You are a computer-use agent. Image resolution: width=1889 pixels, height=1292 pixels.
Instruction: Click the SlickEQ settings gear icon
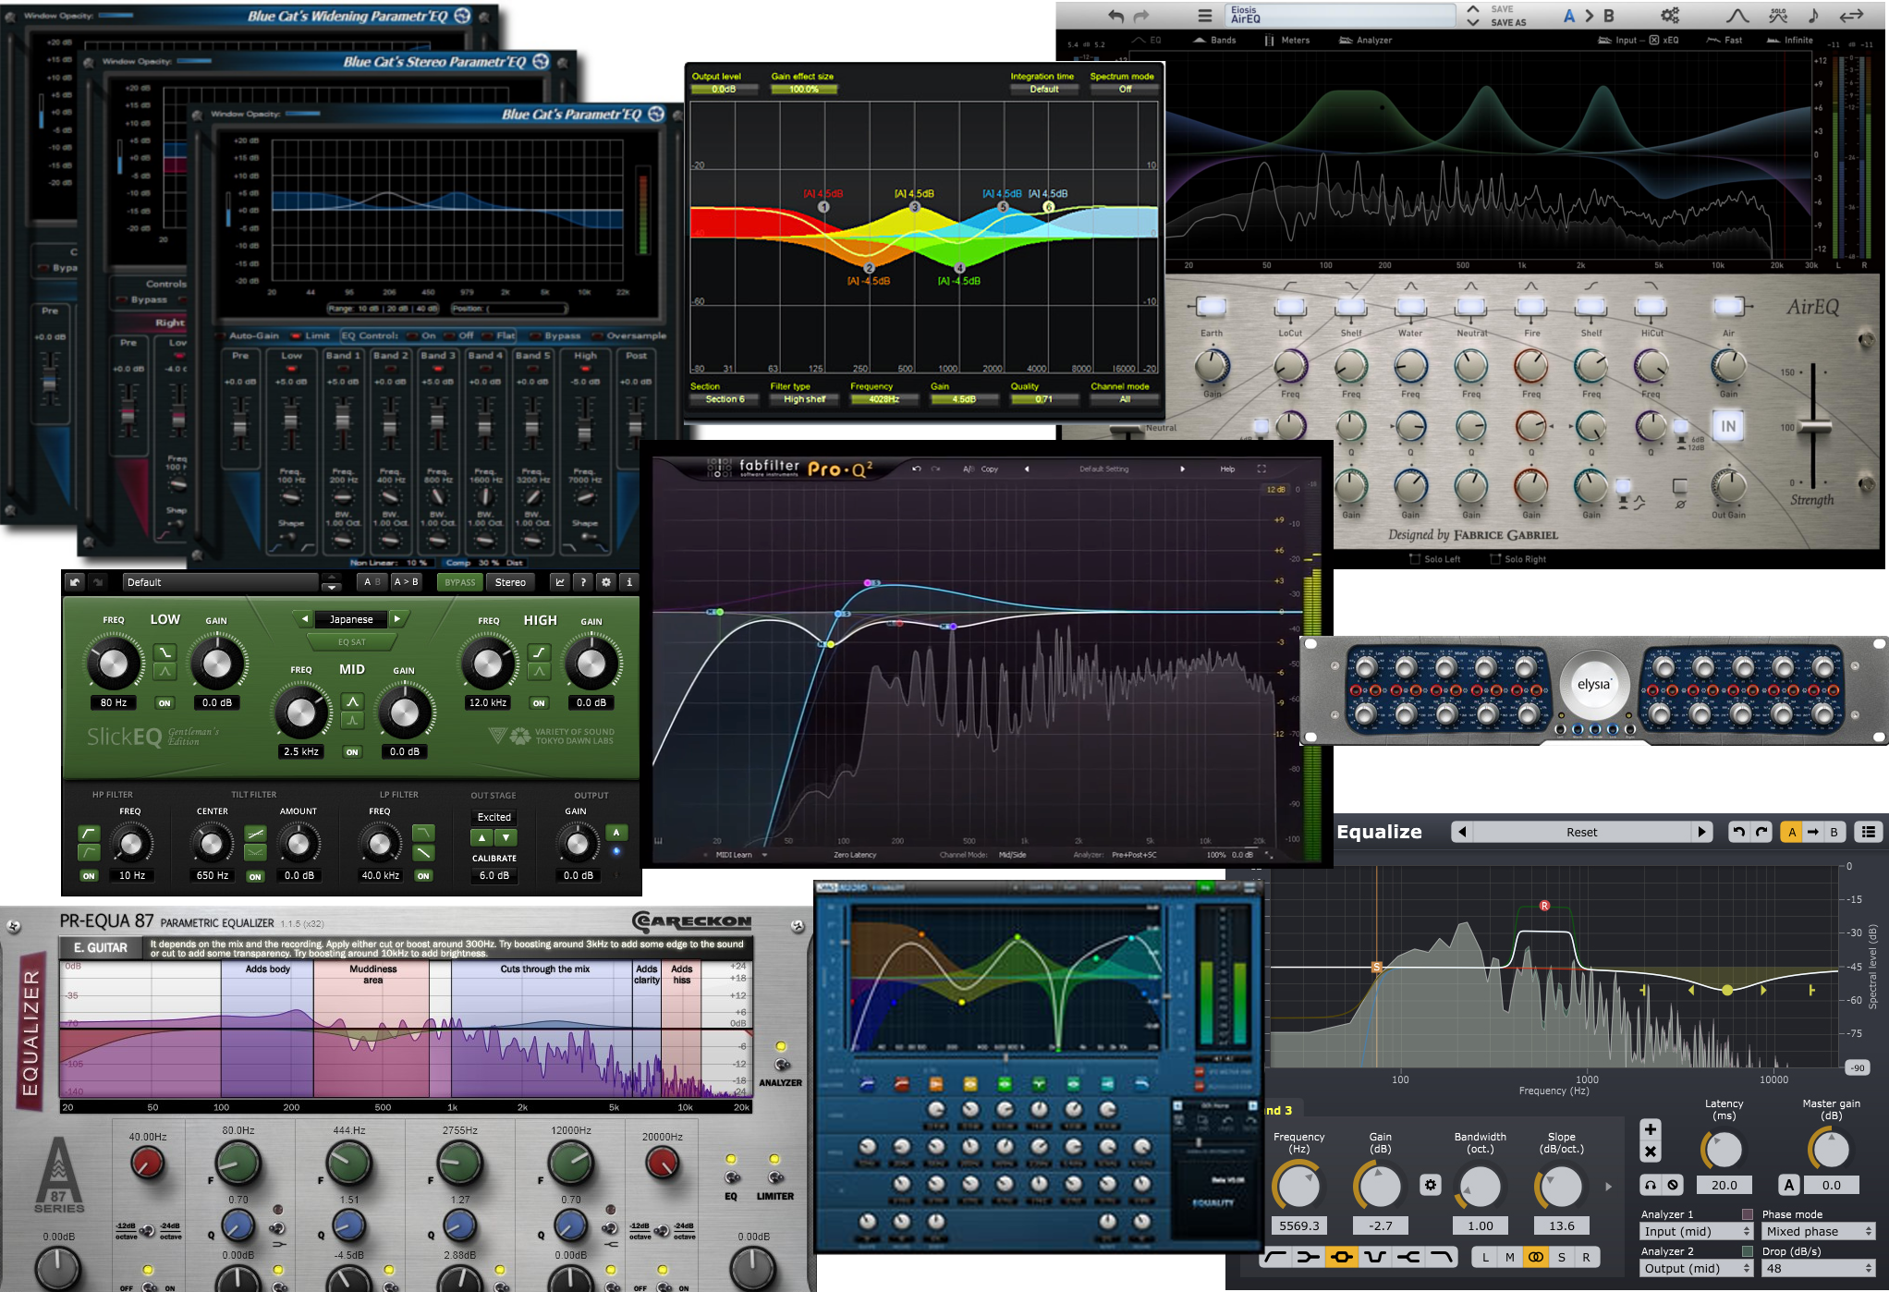pos(606,582)
